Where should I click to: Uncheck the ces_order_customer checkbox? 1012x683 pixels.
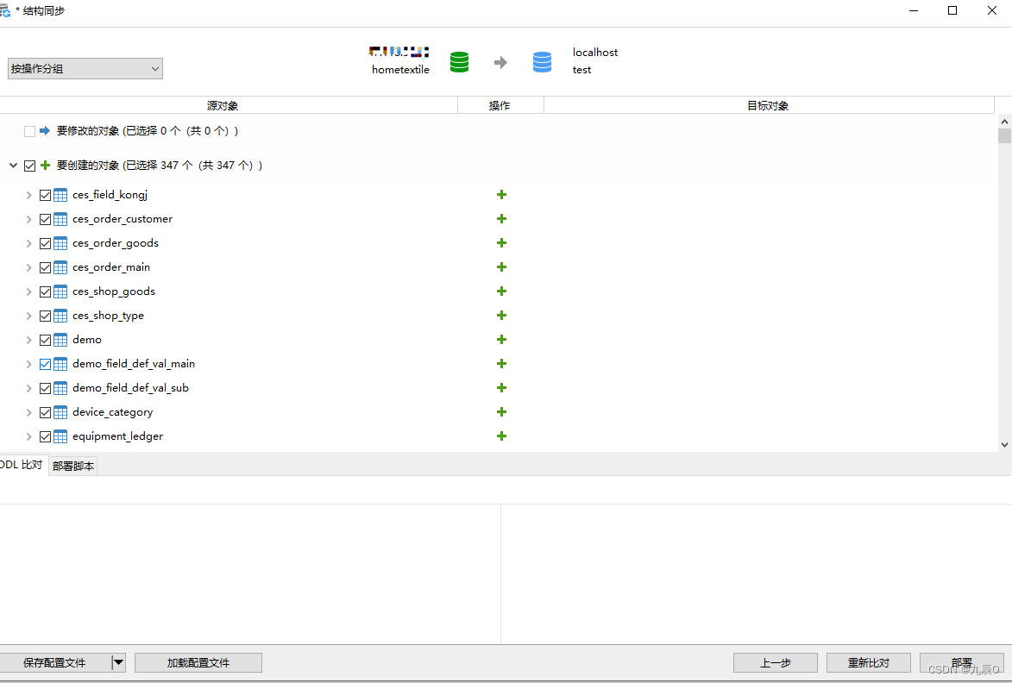(x=45, y=218)
